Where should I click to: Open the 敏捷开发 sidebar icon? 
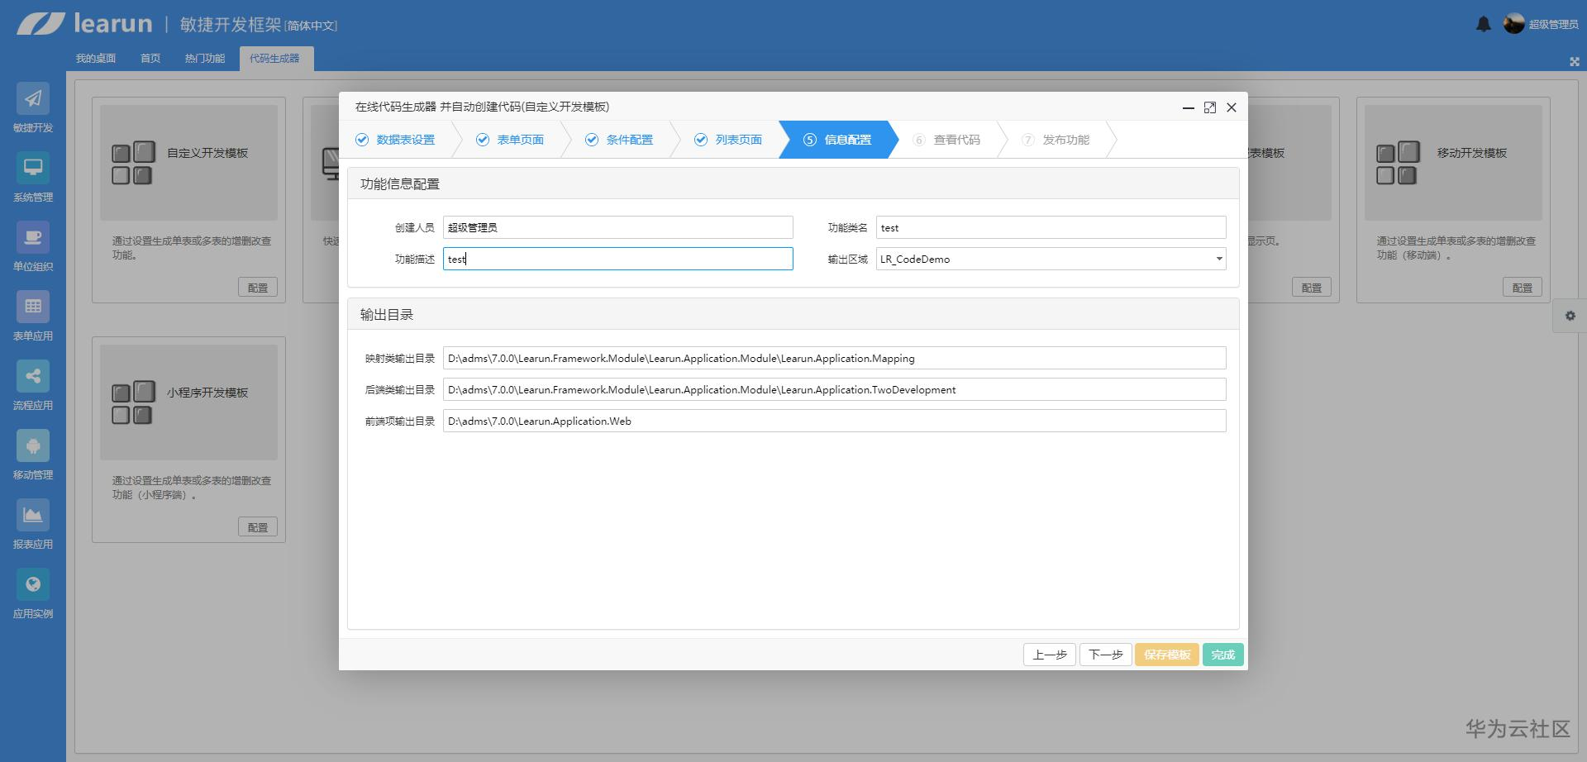[33, 99]
